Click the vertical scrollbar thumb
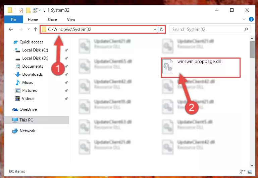 [252, 49]
